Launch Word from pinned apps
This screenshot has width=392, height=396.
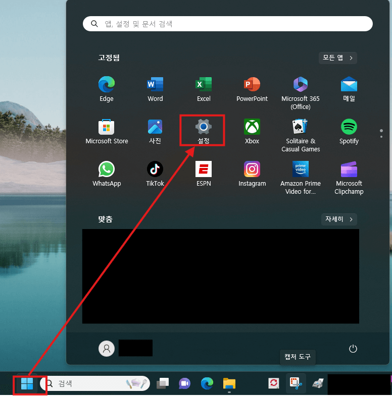click(x=155, y=89)
